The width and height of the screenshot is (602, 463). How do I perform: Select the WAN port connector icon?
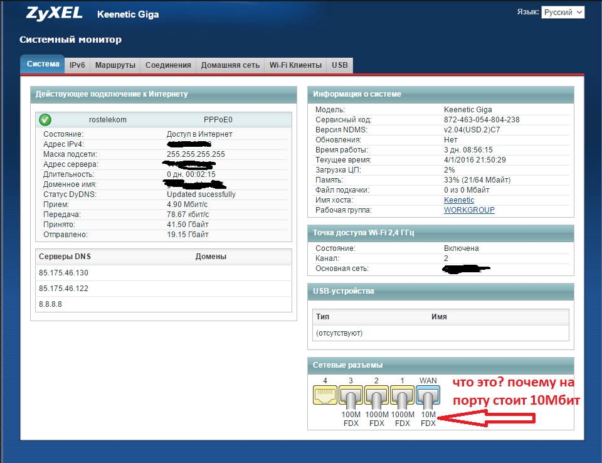point(428,396)
